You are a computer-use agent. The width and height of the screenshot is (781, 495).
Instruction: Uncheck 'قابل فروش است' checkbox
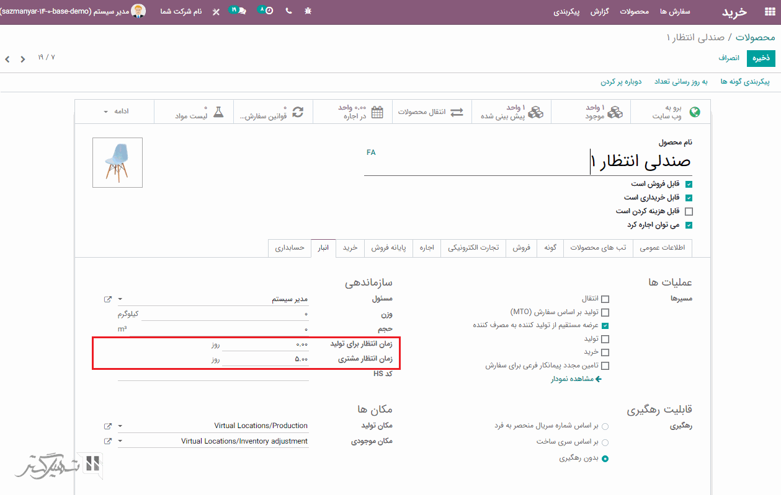pos(689,184)
